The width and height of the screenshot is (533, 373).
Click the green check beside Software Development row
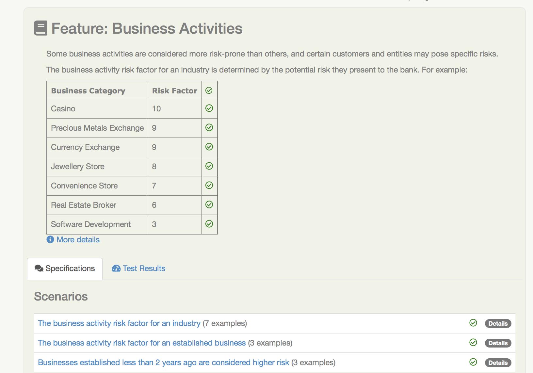tap(209, 224)
